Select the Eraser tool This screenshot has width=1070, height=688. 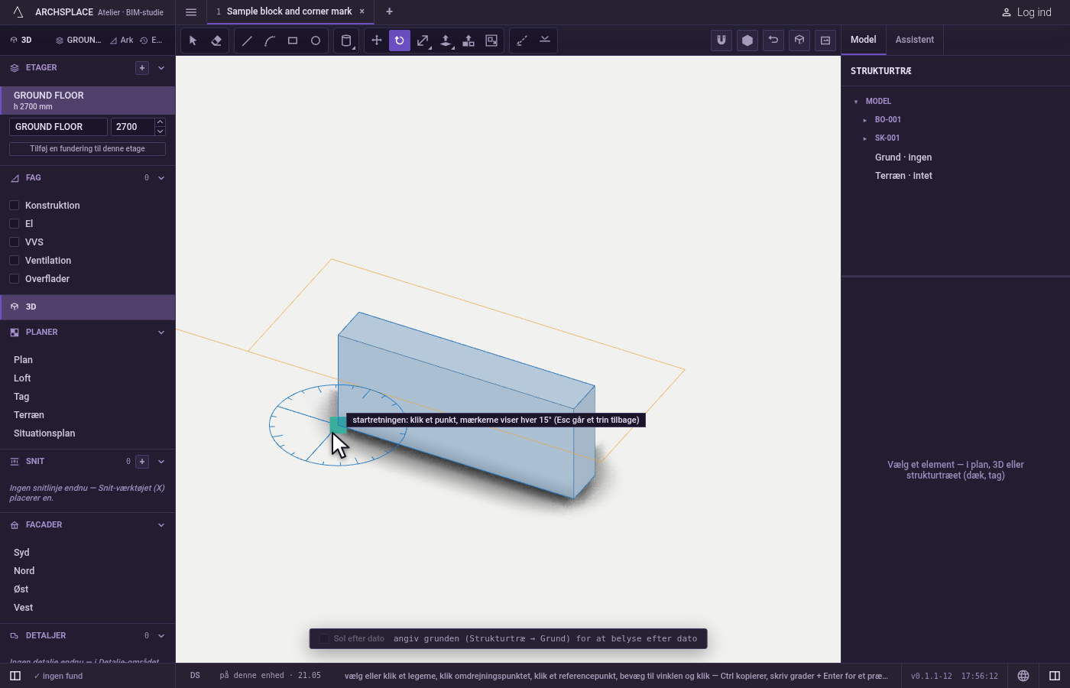point(216,41)
